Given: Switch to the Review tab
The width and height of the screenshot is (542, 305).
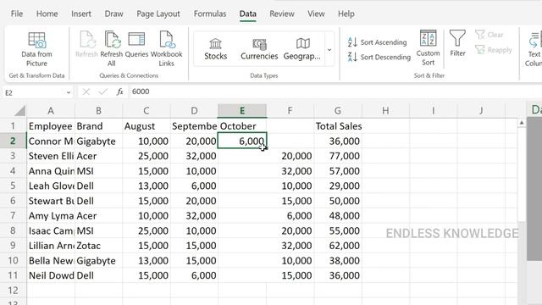Looking at the screenshot, I should 282,14.
